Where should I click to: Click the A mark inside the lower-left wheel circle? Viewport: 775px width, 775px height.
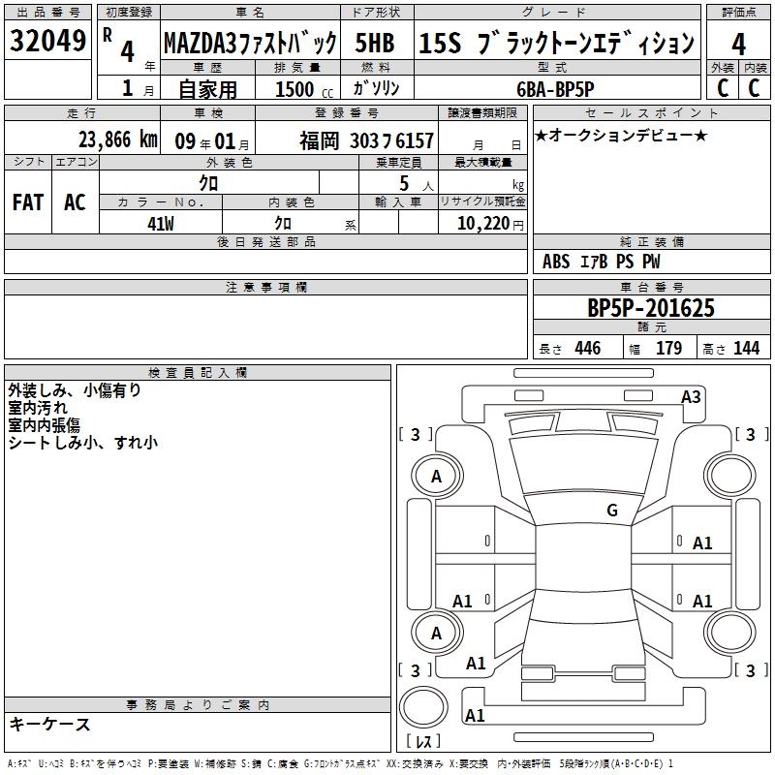coord(436,634)
